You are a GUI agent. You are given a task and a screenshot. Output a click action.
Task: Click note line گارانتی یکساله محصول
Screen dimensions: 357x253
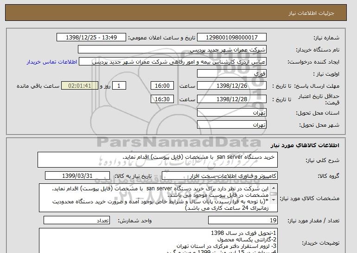pyautogui.click(x=247, y=240)
